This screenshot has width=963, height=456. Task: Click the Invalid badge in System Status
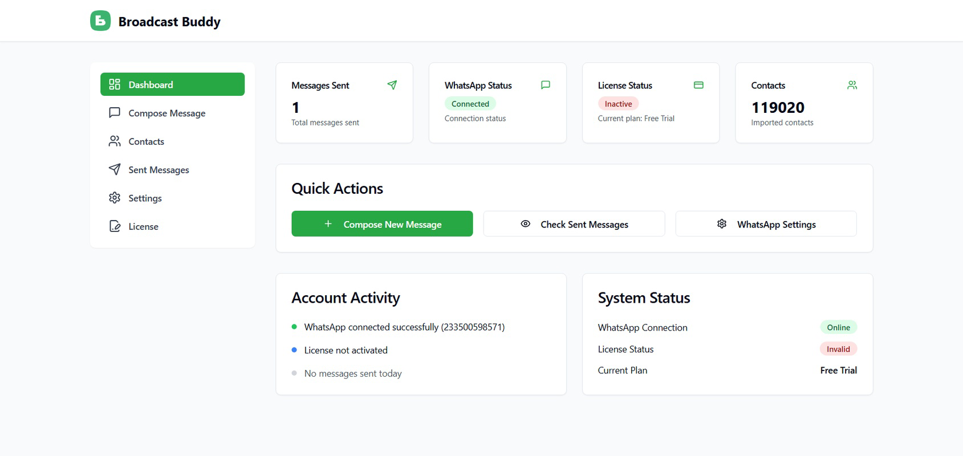pyautogui.click(x=838, y=349)
